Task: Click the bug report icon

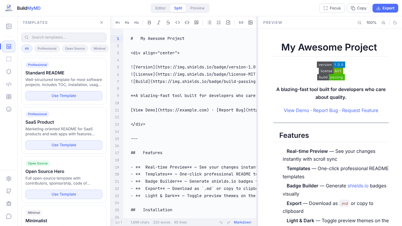Action: click(x=9, y=204)
